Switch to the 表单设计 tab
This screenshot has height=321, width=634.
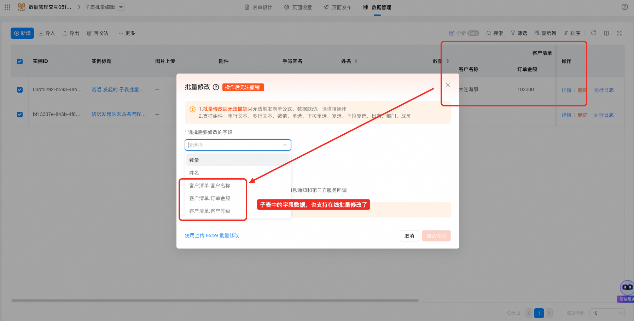(258, 7)
